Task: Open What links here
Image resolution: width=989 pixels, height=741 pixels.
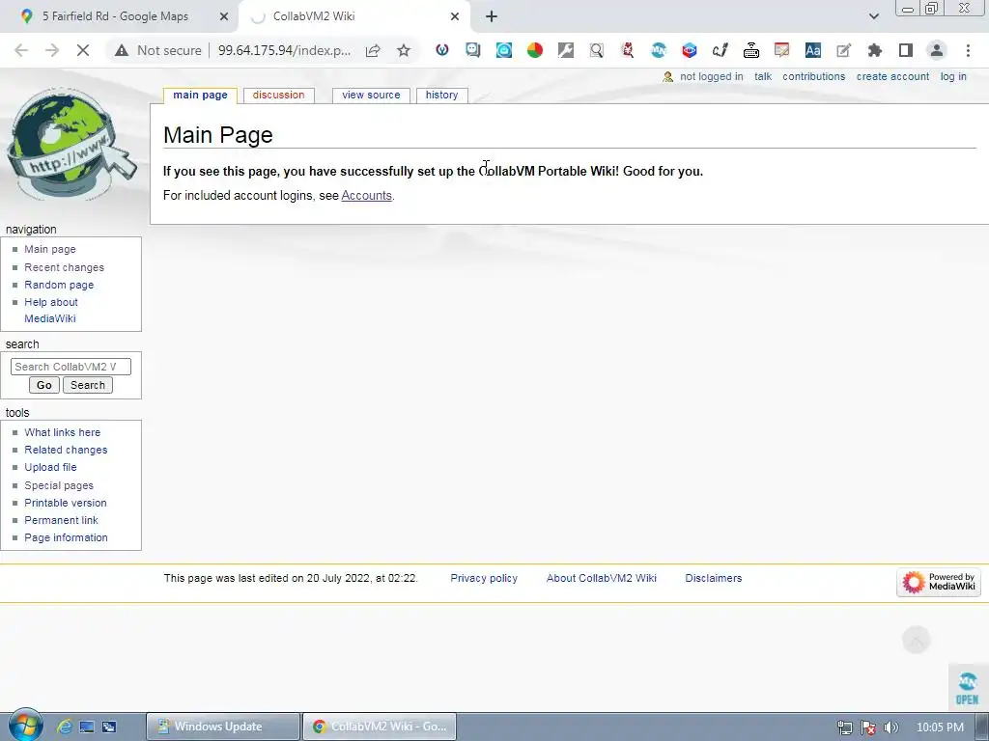Action: point(63,432)
